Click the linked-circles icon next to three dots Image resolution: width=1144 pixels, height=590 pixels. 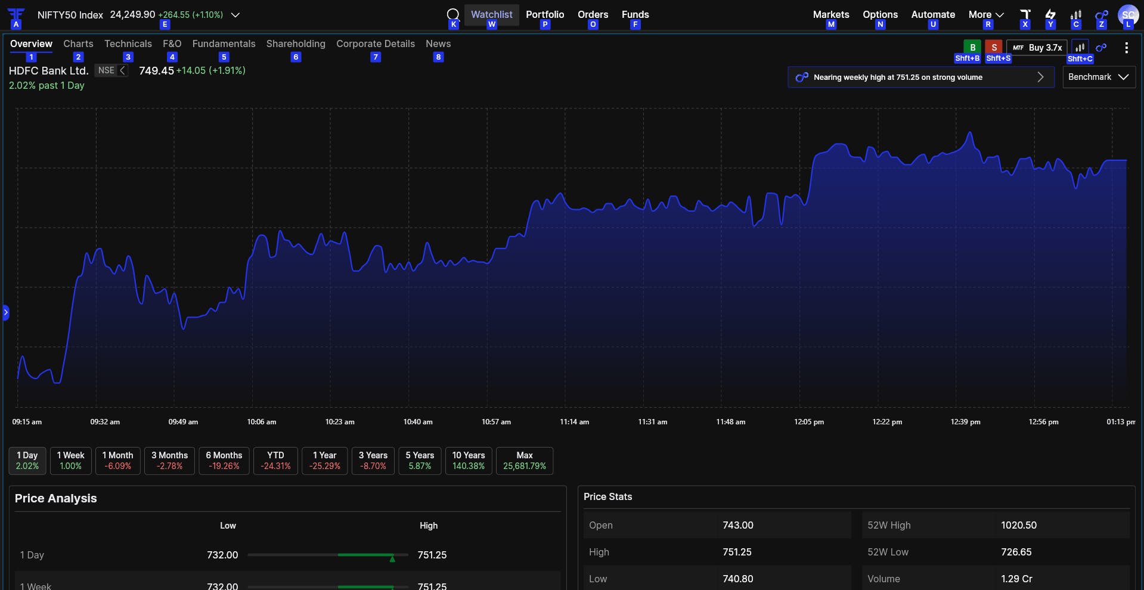click(x=1101, y=48)
